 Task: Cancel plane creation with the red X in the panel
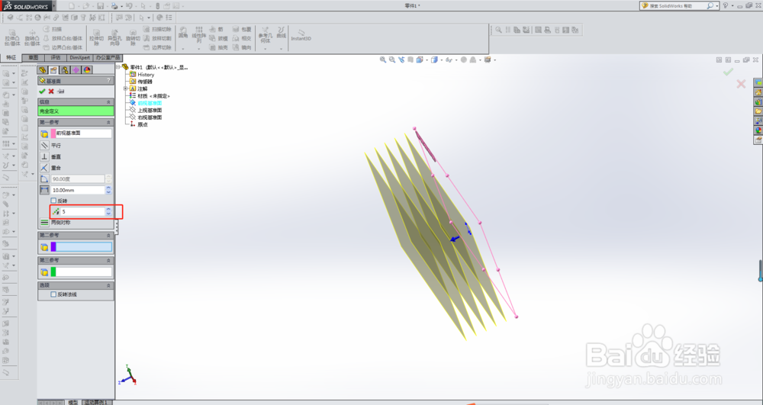51,91
